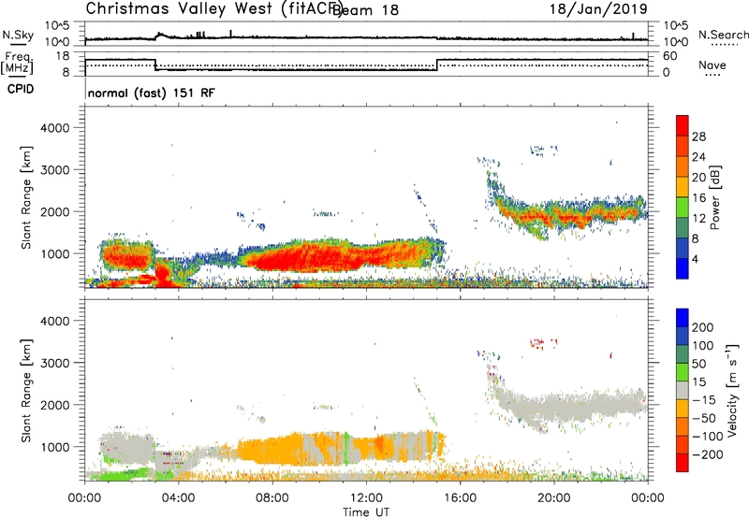Click the Nave legend label
Image resolution: width=749 pixels, height=518 pixels.
coord(712,65)
